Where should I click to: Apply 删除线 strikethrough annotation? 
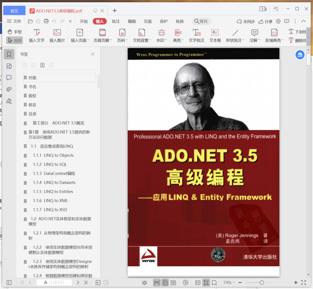click(x=297, y=40)
